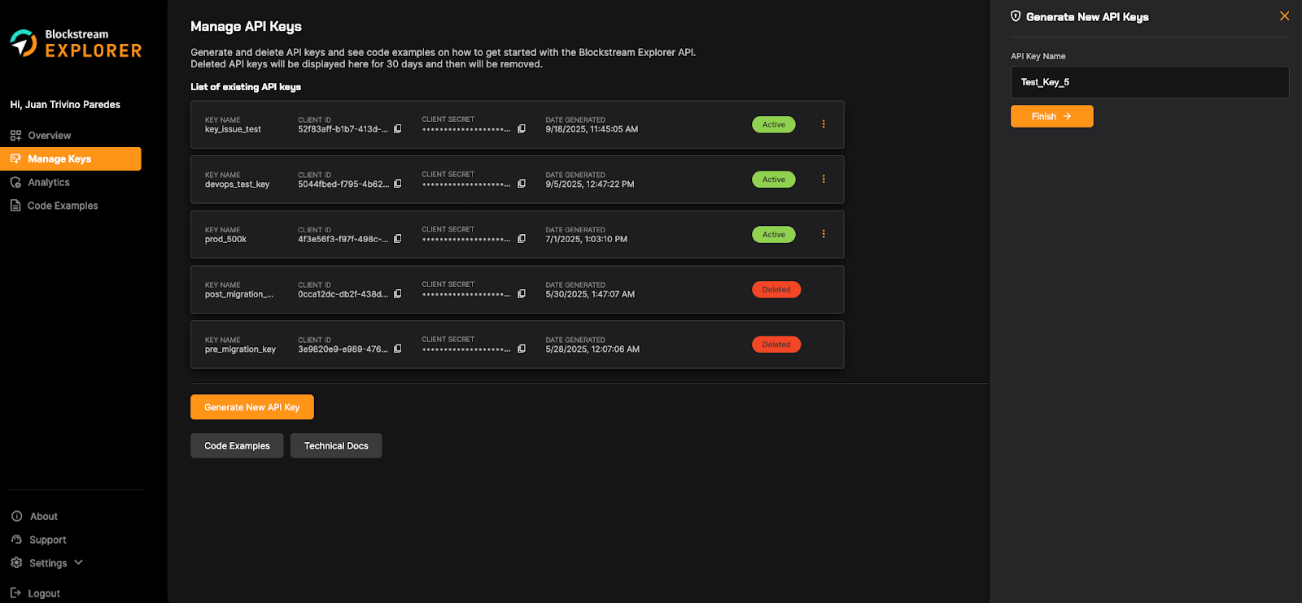Click the Manage API Keys heading
Viewport: 1302px width, 603px height.
[x=246, y=26]
